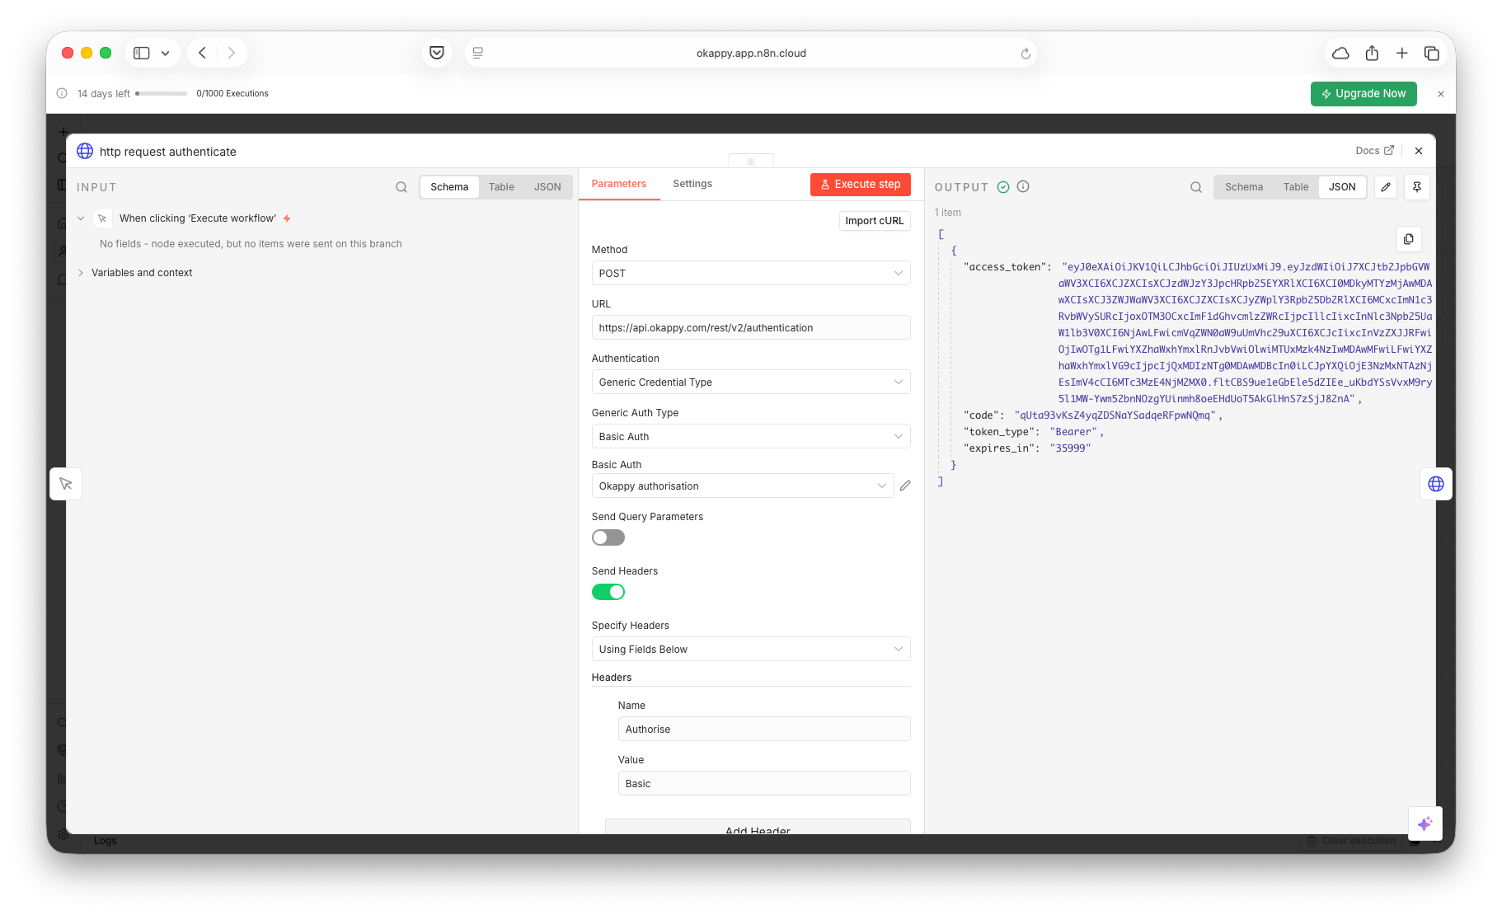
Task: Open the Docs link
Action: point(1374,151)
